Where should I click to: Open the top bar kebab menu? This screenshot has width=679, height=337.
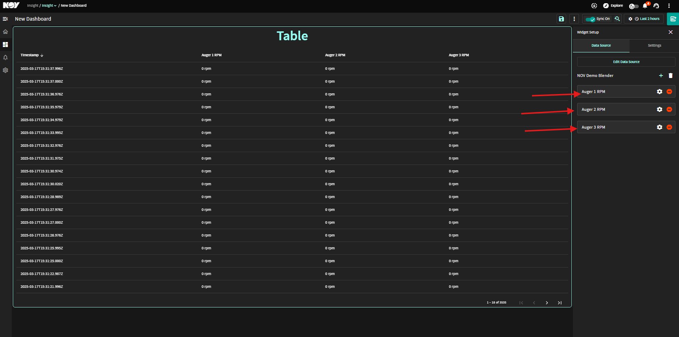[669, 6]
